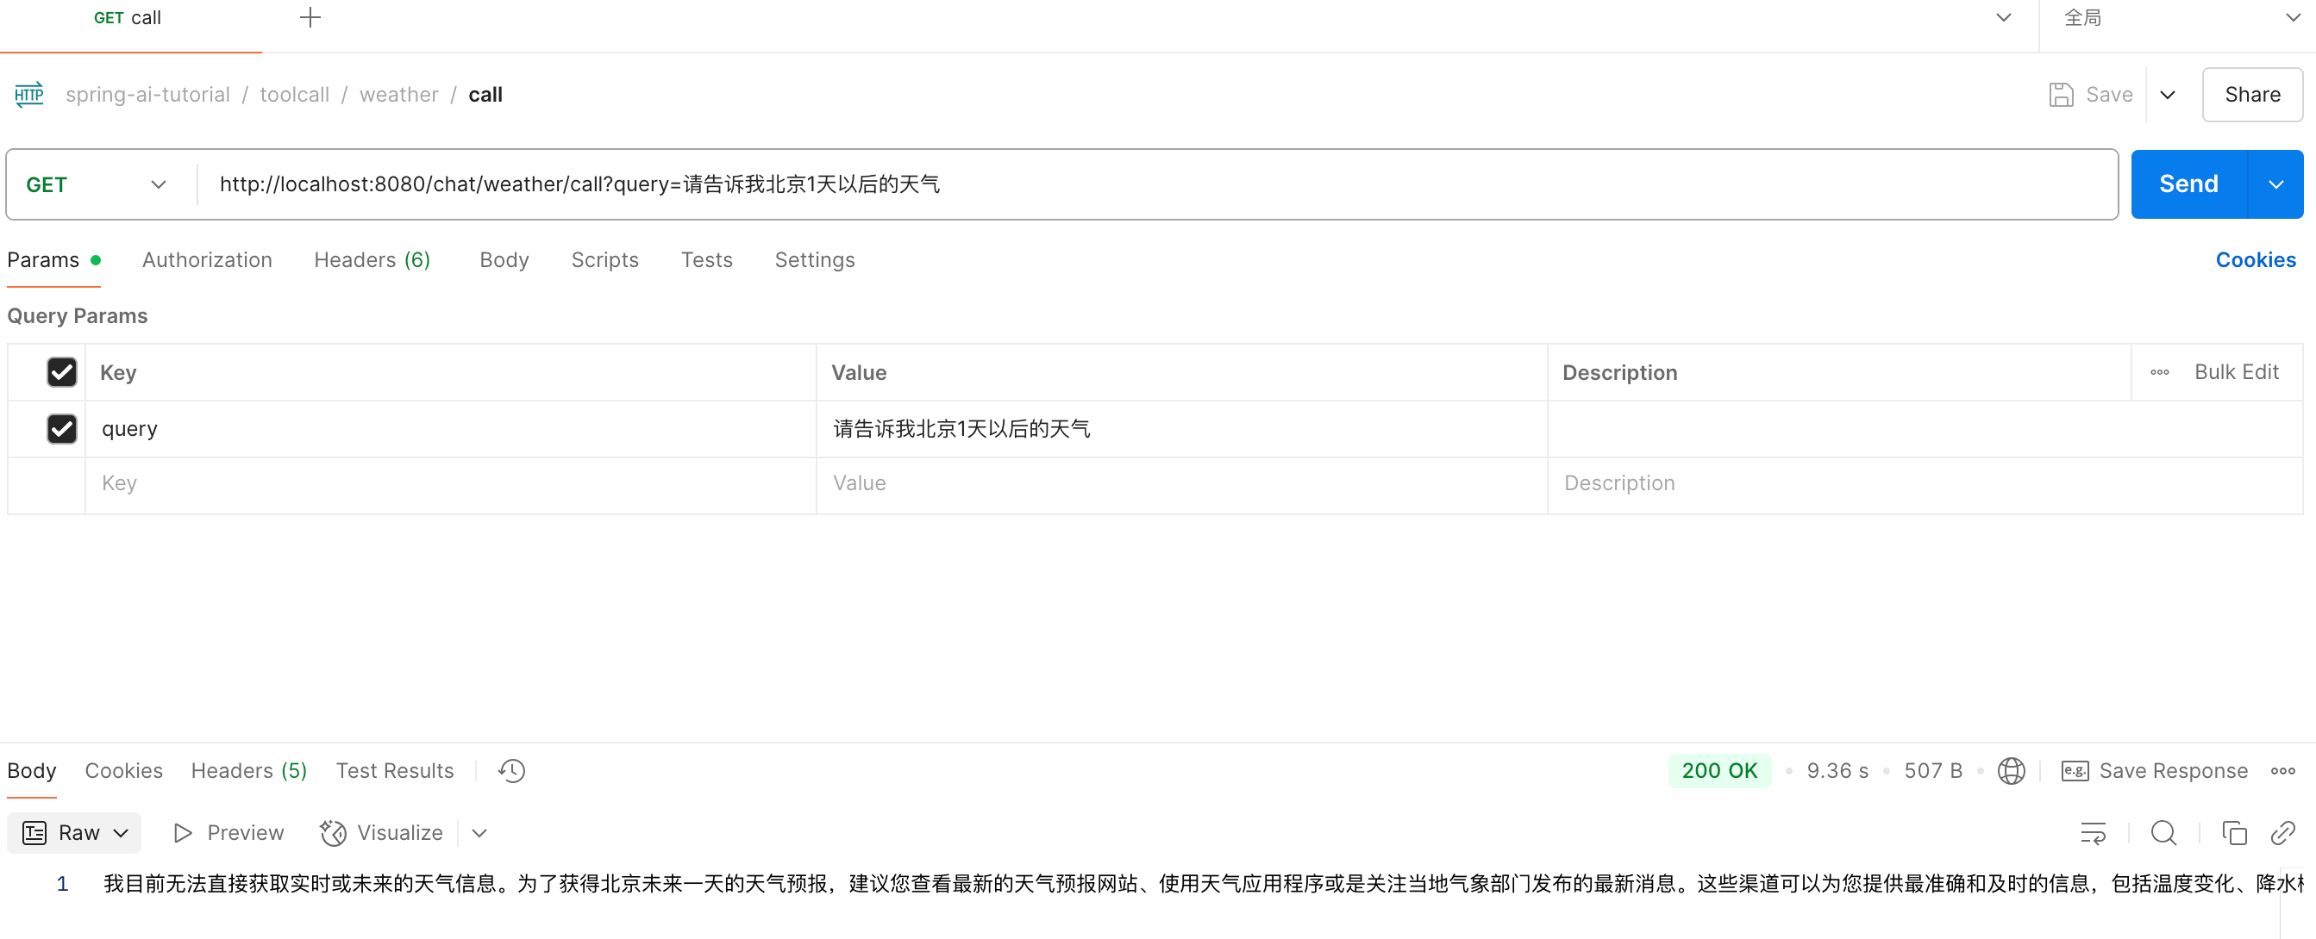
Task: Open response Headers (5) tab
Action: [249, 771]
